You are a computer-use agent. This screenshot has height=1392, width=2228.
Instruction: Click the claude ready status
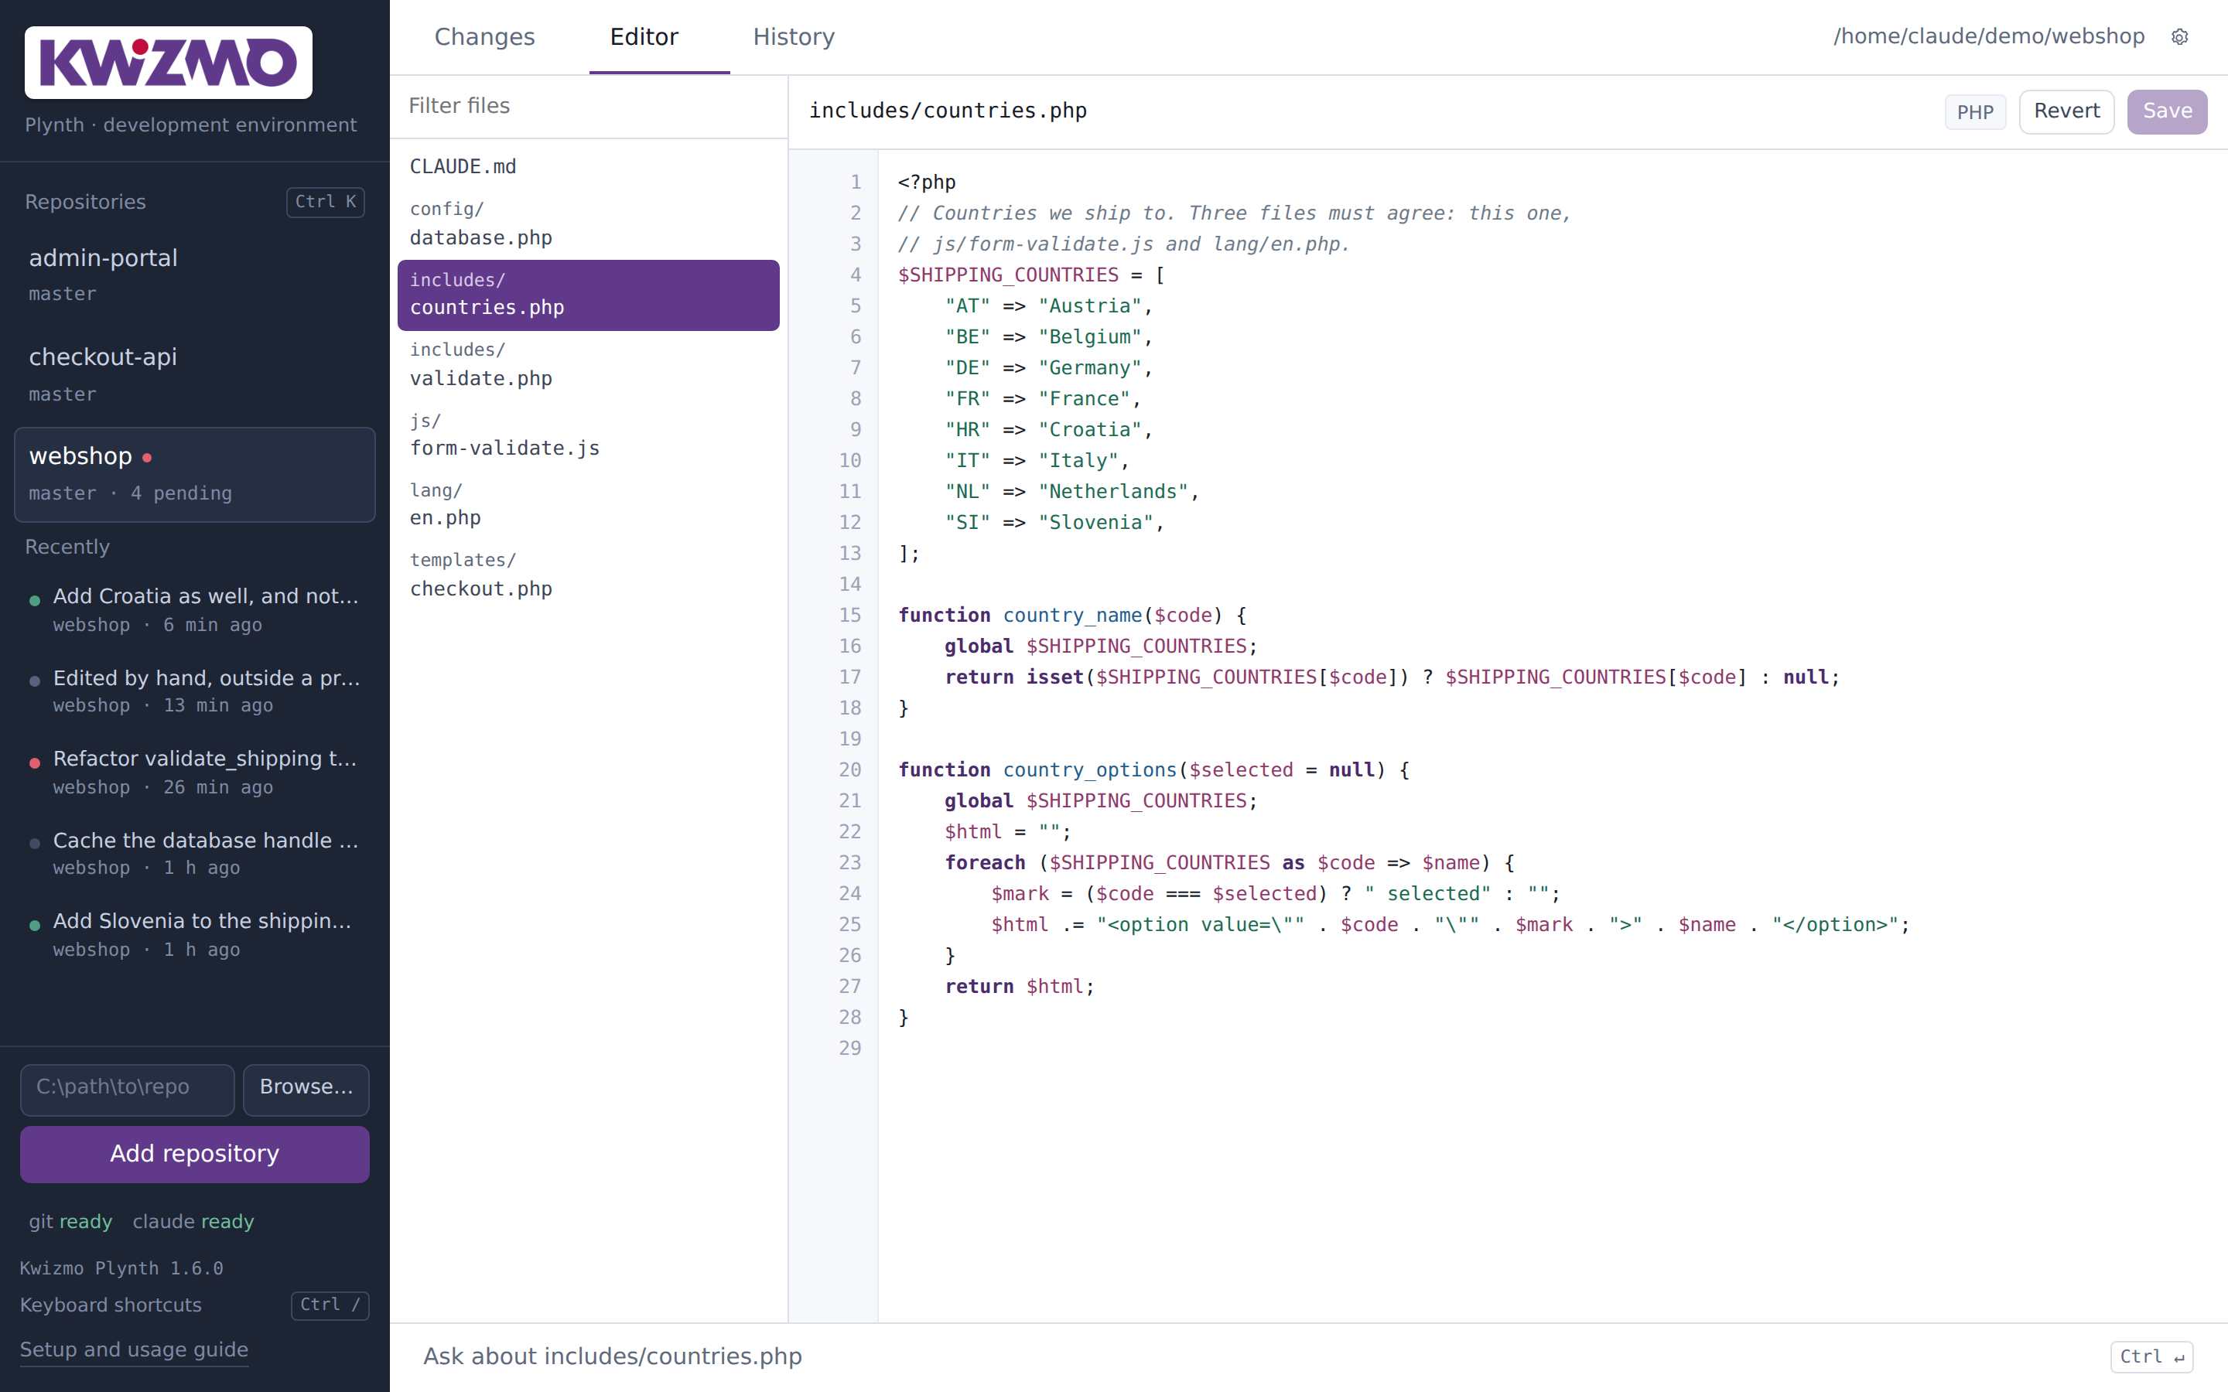pos(193,1221)
